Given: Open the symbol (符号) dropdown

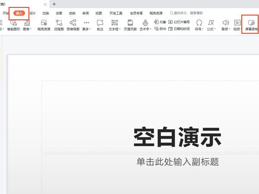Looking at the screenshot, I should (x=199, y=29).
